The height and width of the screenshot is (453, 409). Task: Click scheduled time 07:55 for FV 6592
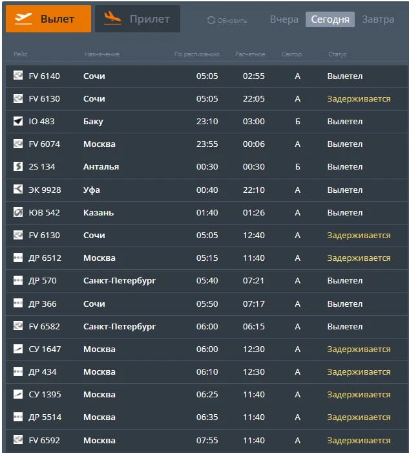tap(207, 440)
